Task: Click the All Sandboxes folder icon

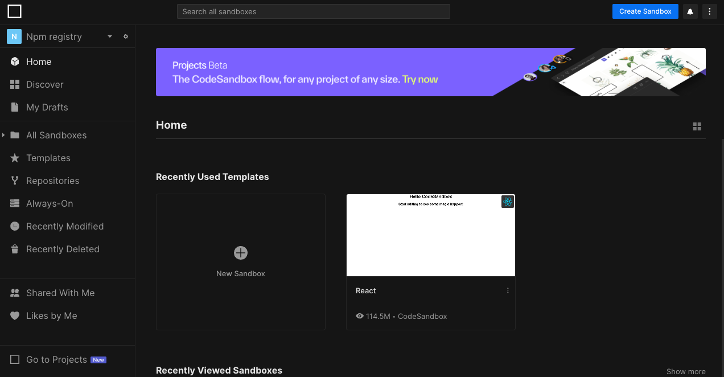Action: pyautogui.click(x=15, y=135)
